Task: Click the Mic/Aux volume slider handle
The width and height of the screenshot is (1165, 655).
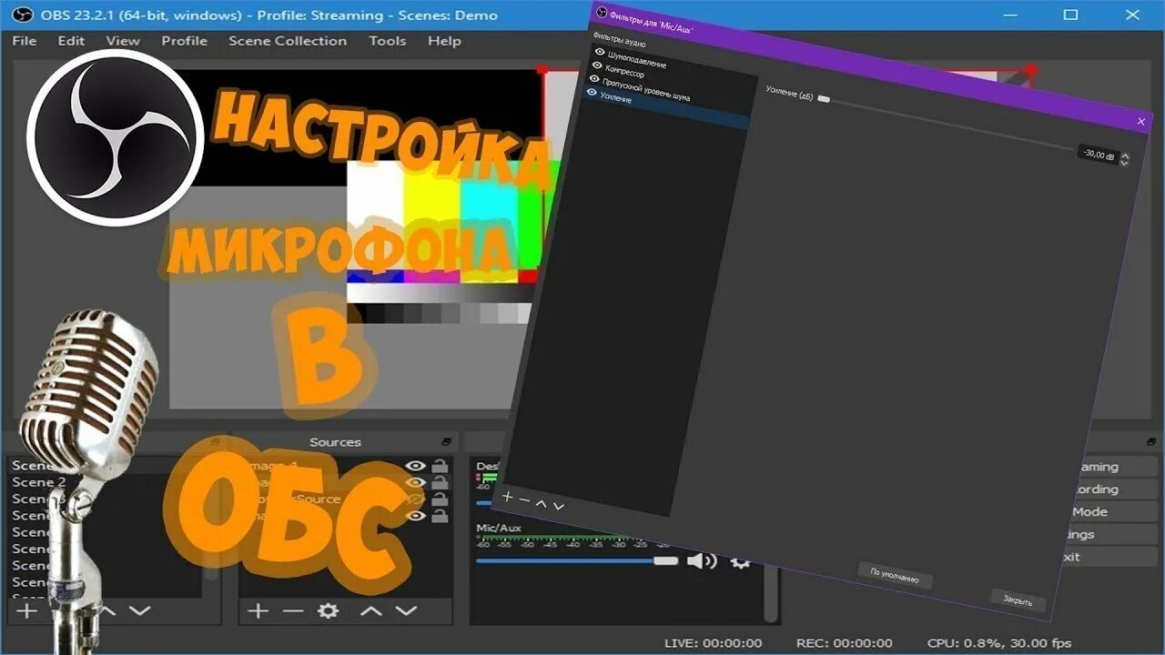Action: click(x=666, y=560)
